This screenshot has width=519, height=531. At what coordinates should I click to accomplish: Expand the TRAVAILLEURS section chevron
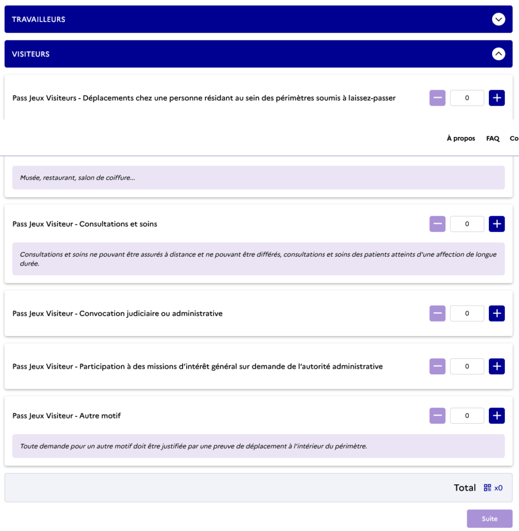click(498, 19)
